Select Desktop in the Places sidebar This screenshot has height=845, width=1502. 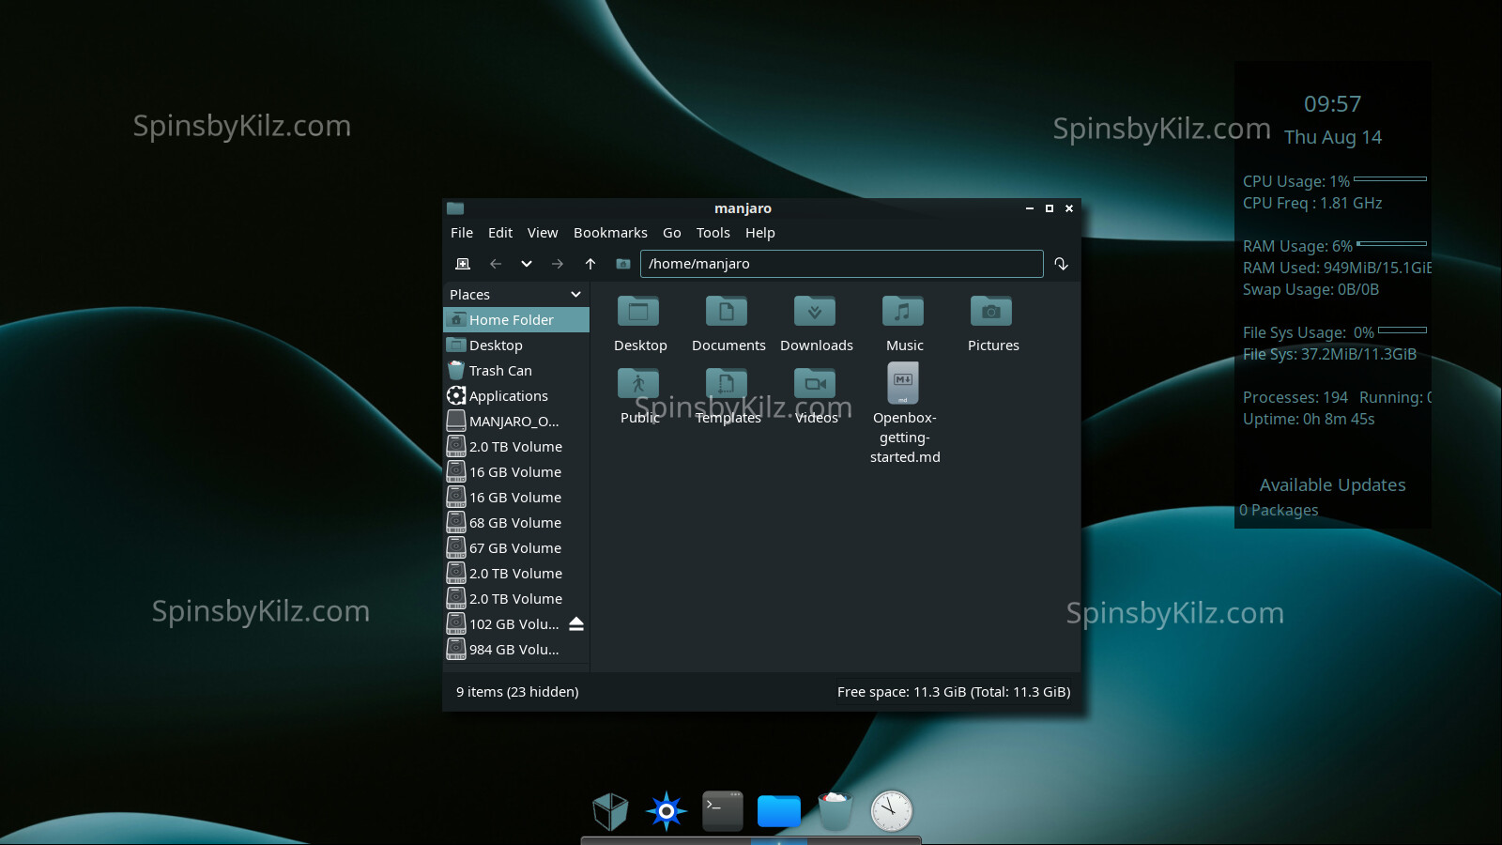[x=516, y=346]
